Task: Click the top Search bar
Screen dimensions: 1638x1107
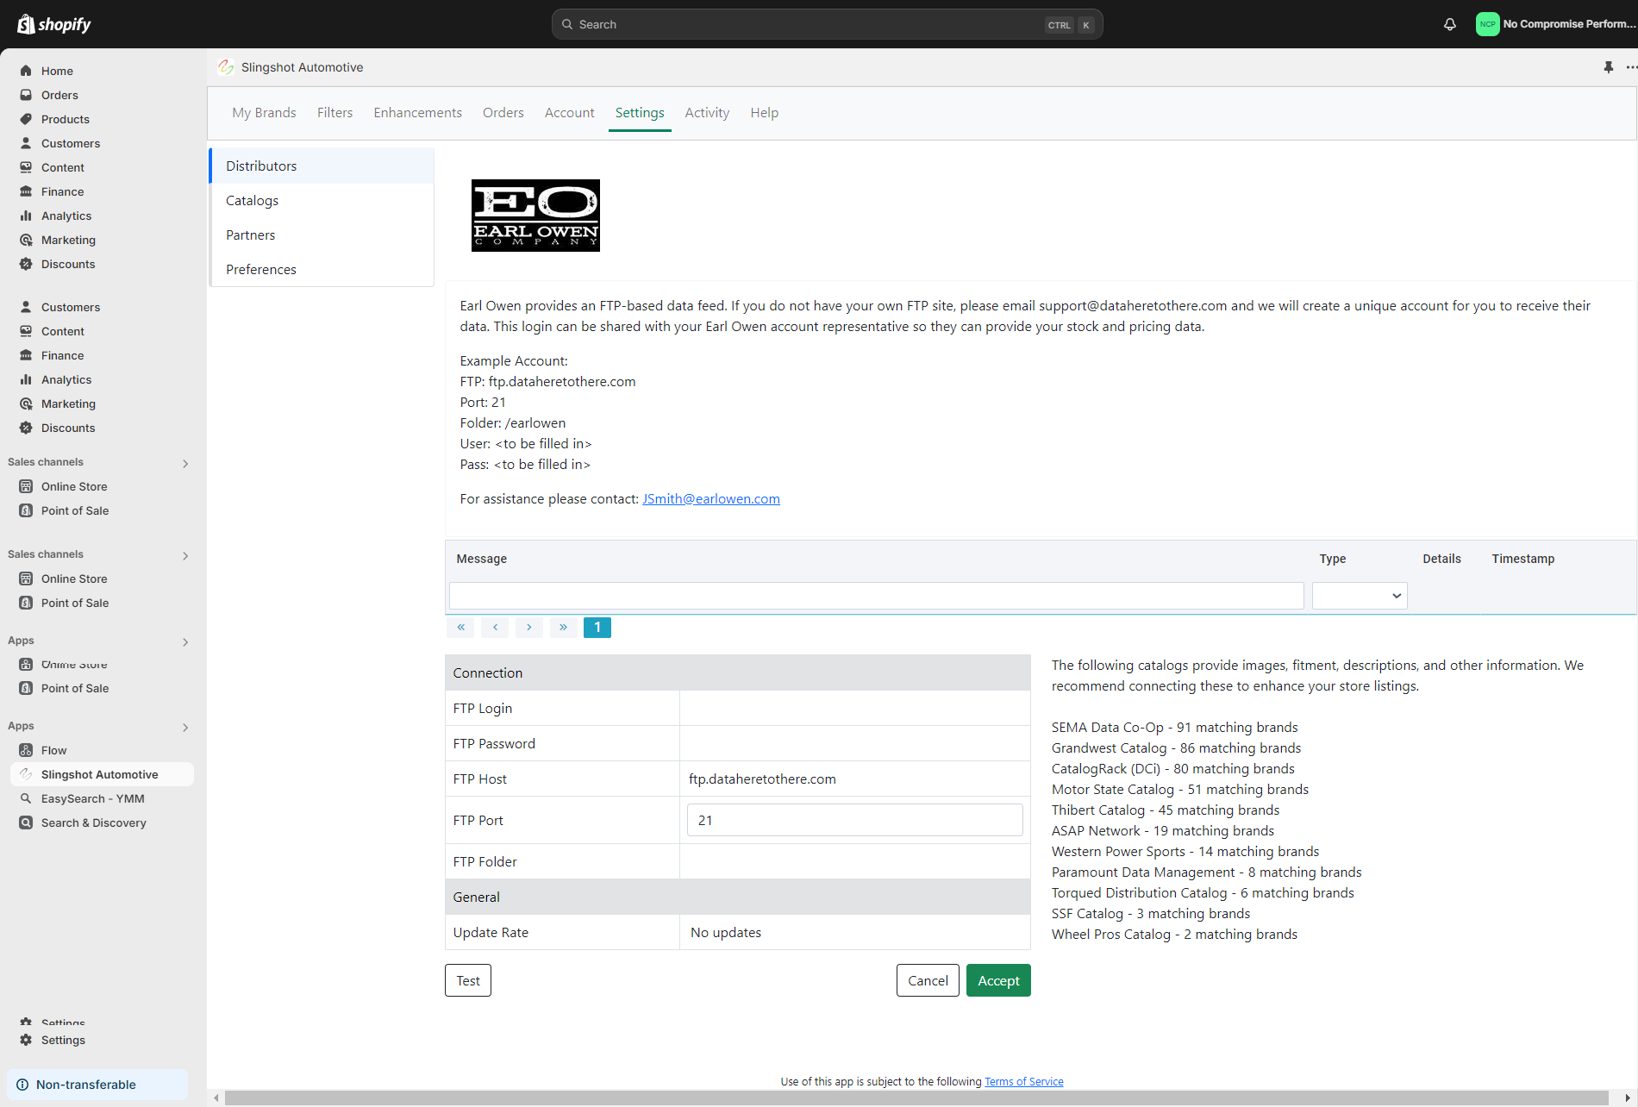Action: pyautogui.click(x=828, y=24)
